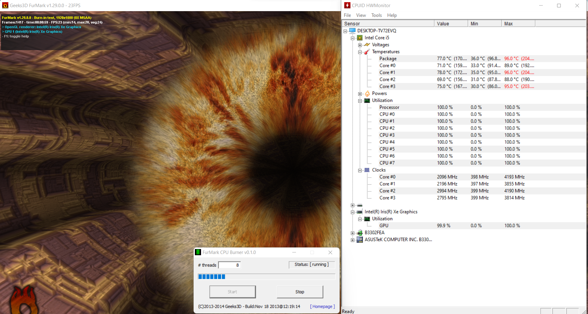Stop the CPU Burner test

(300, 292)
